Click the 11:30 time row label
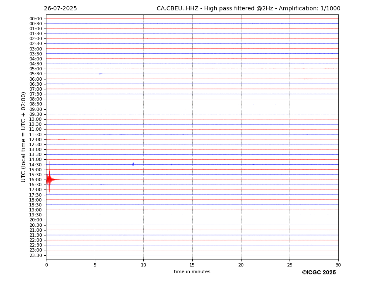The image size is (384, 288). point(36,134)
